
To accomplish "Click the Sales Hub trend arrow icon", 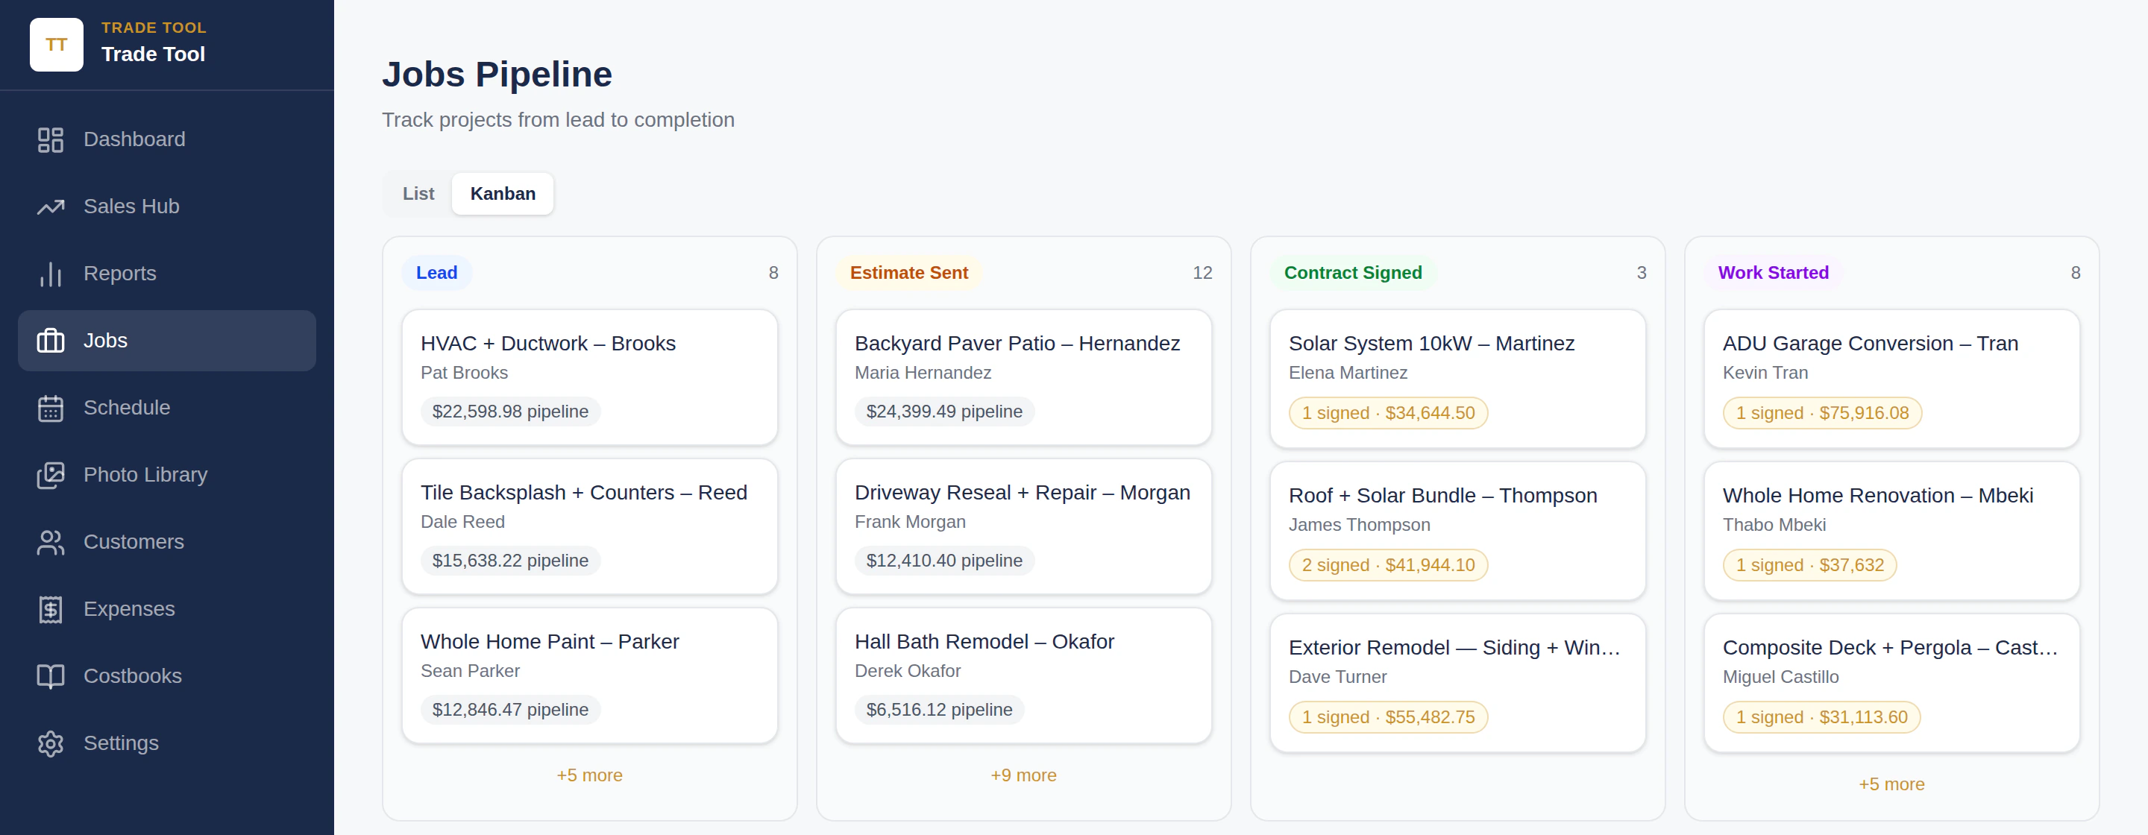I will [x=50, y=207].
